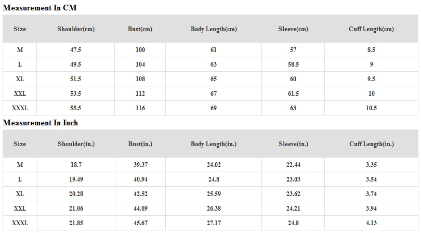Click the 'Measurement In Inch' heading
421x233 pixels.
pos(41,123)
